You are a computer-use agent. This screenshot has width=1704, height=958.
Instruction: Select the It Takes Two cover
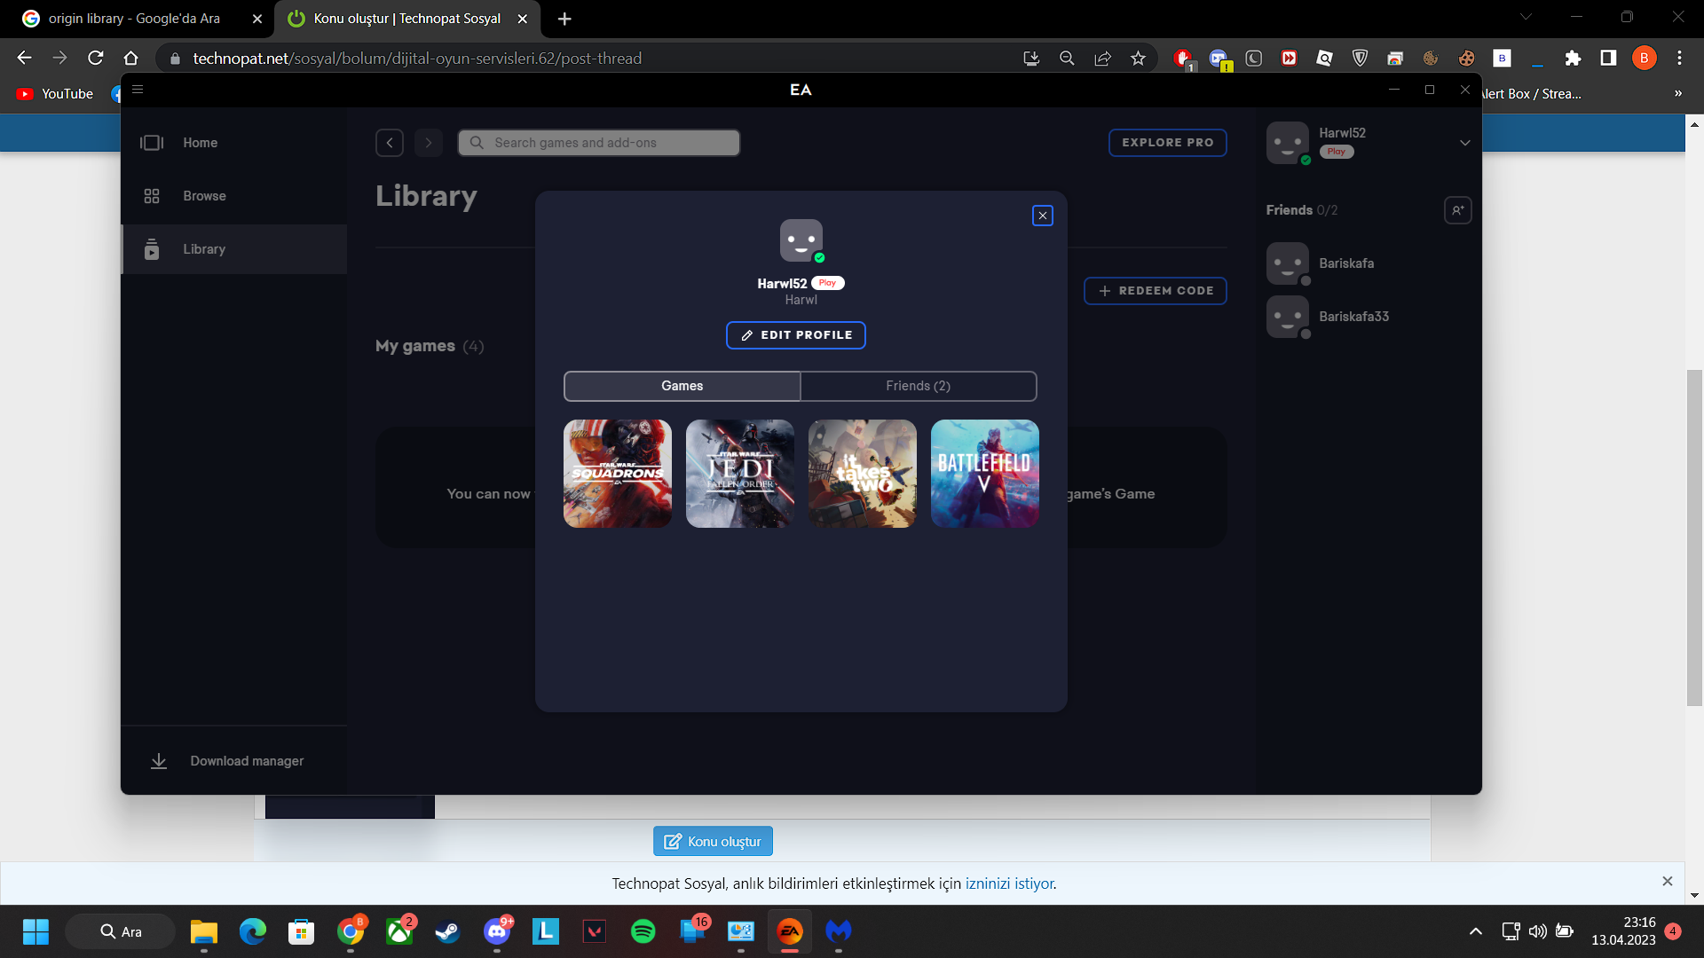click(x=862, y=474)
